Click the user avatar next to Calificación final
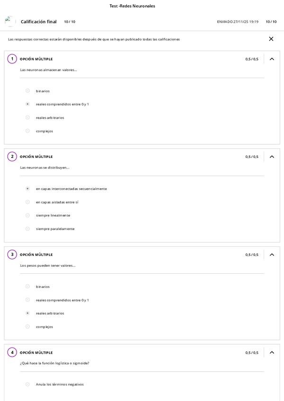The width and height of the screenshot is (284, 401). (10, 21)
